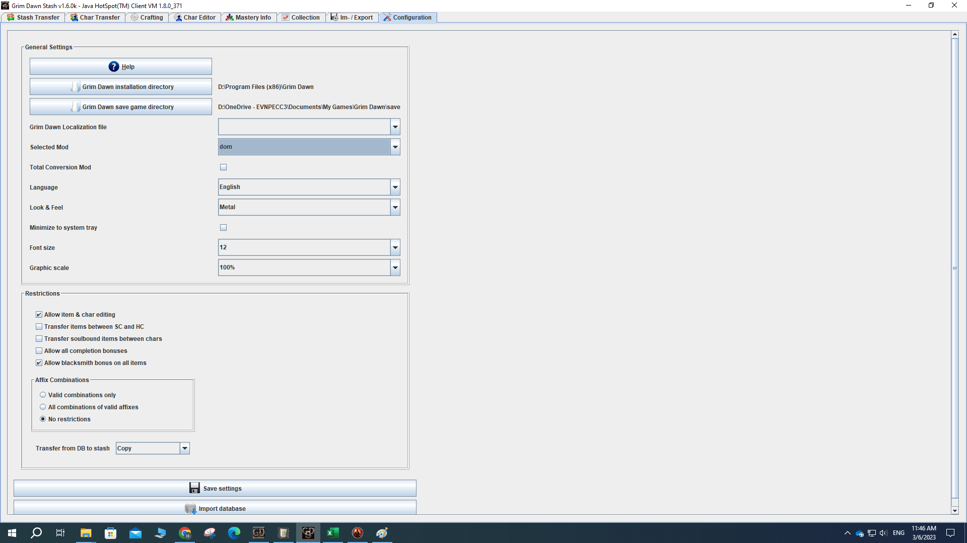This screenshot has height=543, width=967.
Task: Switch to Google Chrome on the taskbar
Action: click(x=185, y=533)
